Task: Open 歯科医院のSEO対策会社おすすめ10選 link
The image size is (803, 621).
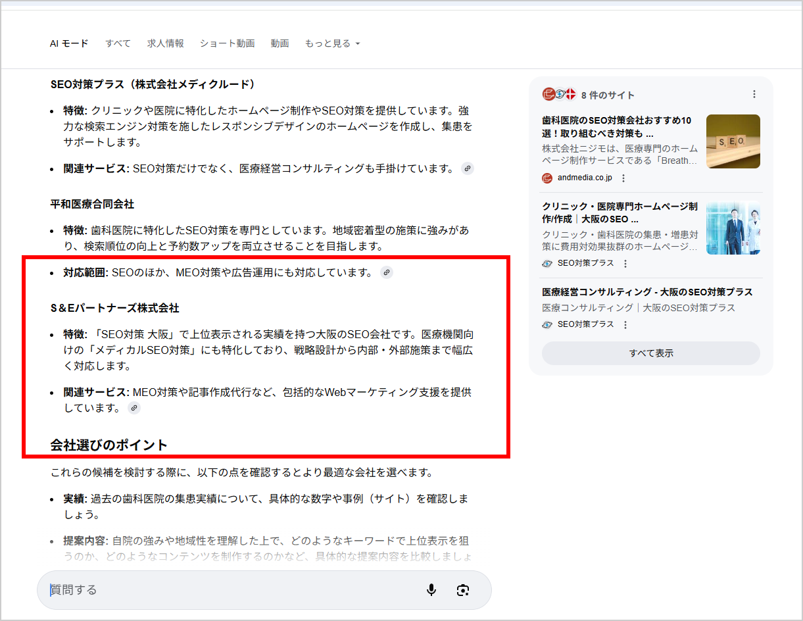Action: coord(616,127)
